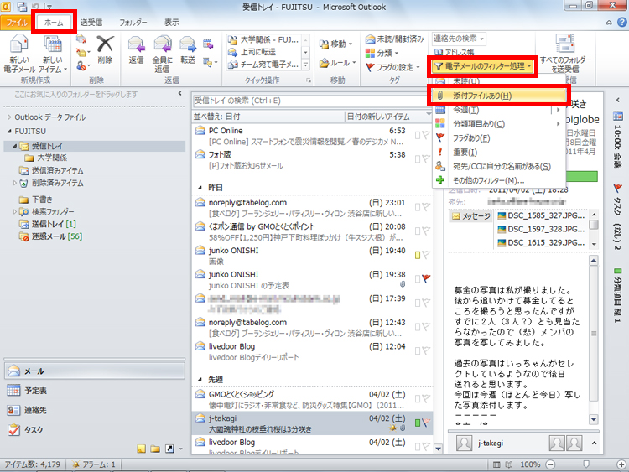Click the new email (新しい電子メール) icon
Image resolution: width=629 pixels, height=472 pixels.
(18, 44)
